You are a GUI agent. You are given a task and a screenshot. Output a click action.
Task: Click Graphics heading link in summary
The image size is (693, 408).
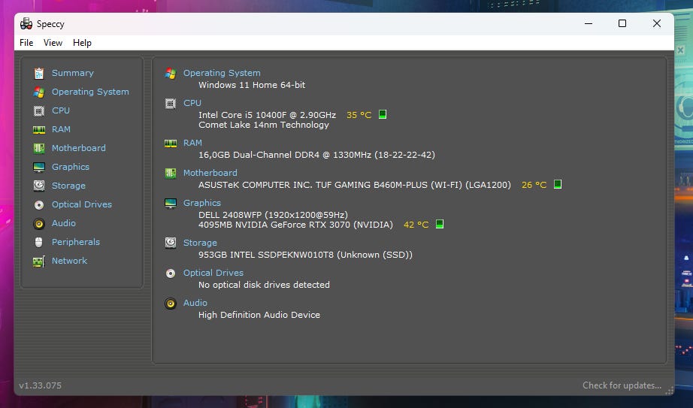202,203
